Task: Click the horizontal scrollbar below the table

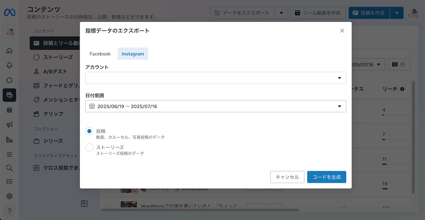Action: (200, 210)
